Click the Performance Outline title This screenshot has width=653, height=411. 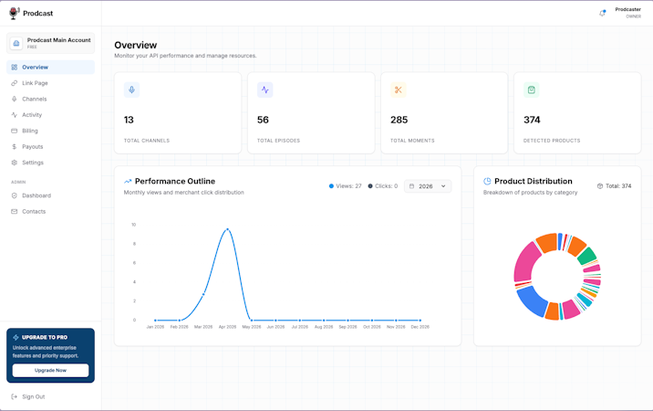tap(175, 181)
